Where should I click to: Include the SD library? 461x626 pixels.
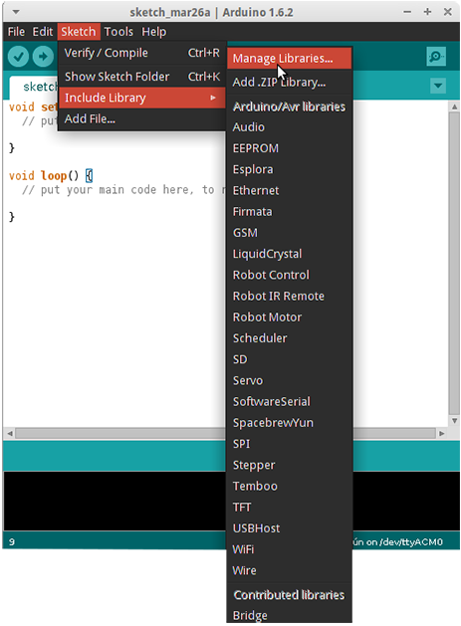pos(289,359)
